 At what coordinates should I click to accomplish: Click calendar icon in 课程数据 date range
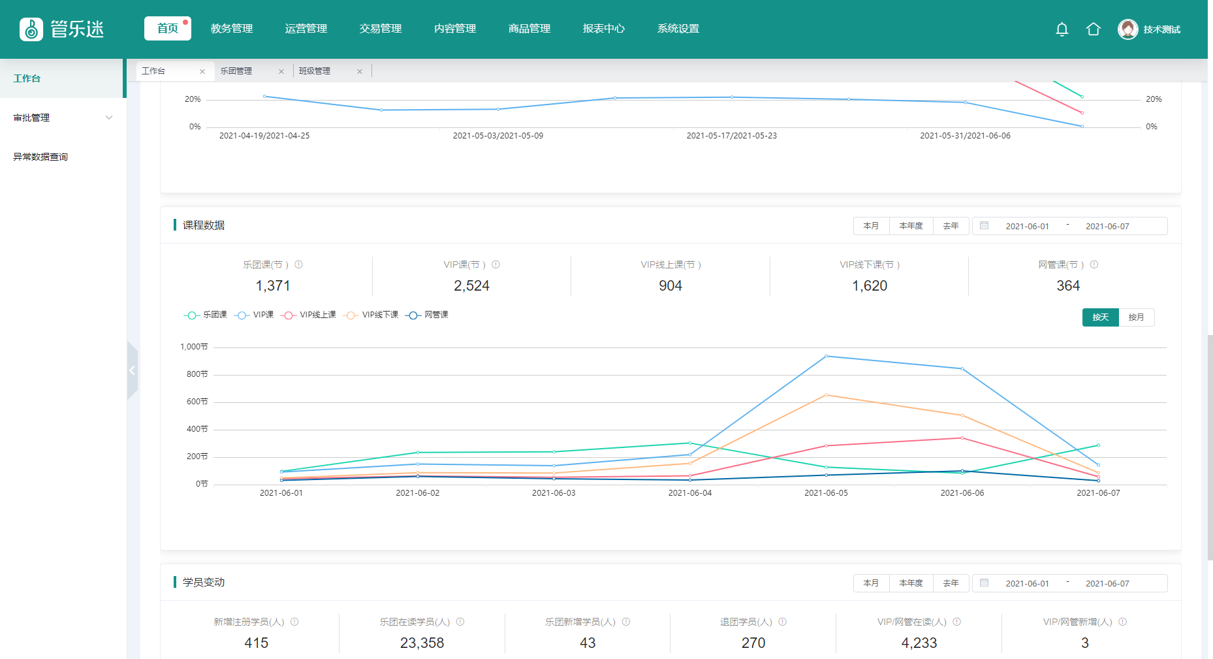pyautogui.click(x=984, y=226)
